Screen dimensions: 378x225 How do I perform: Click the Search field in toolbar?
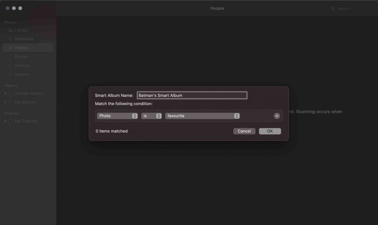coord(351,8)
